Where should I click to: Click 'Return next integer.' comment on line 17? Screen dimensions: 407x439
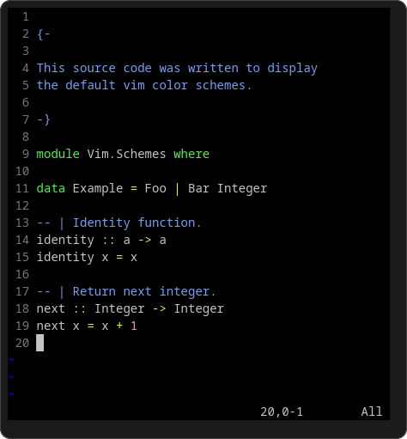pyautogui.click(x=144, y=291)
